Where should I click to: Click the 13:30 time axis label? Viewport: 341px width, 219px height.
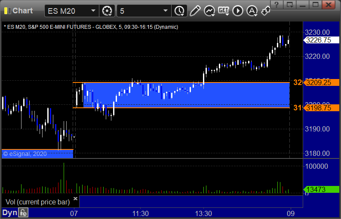click(x=203, y=213)
